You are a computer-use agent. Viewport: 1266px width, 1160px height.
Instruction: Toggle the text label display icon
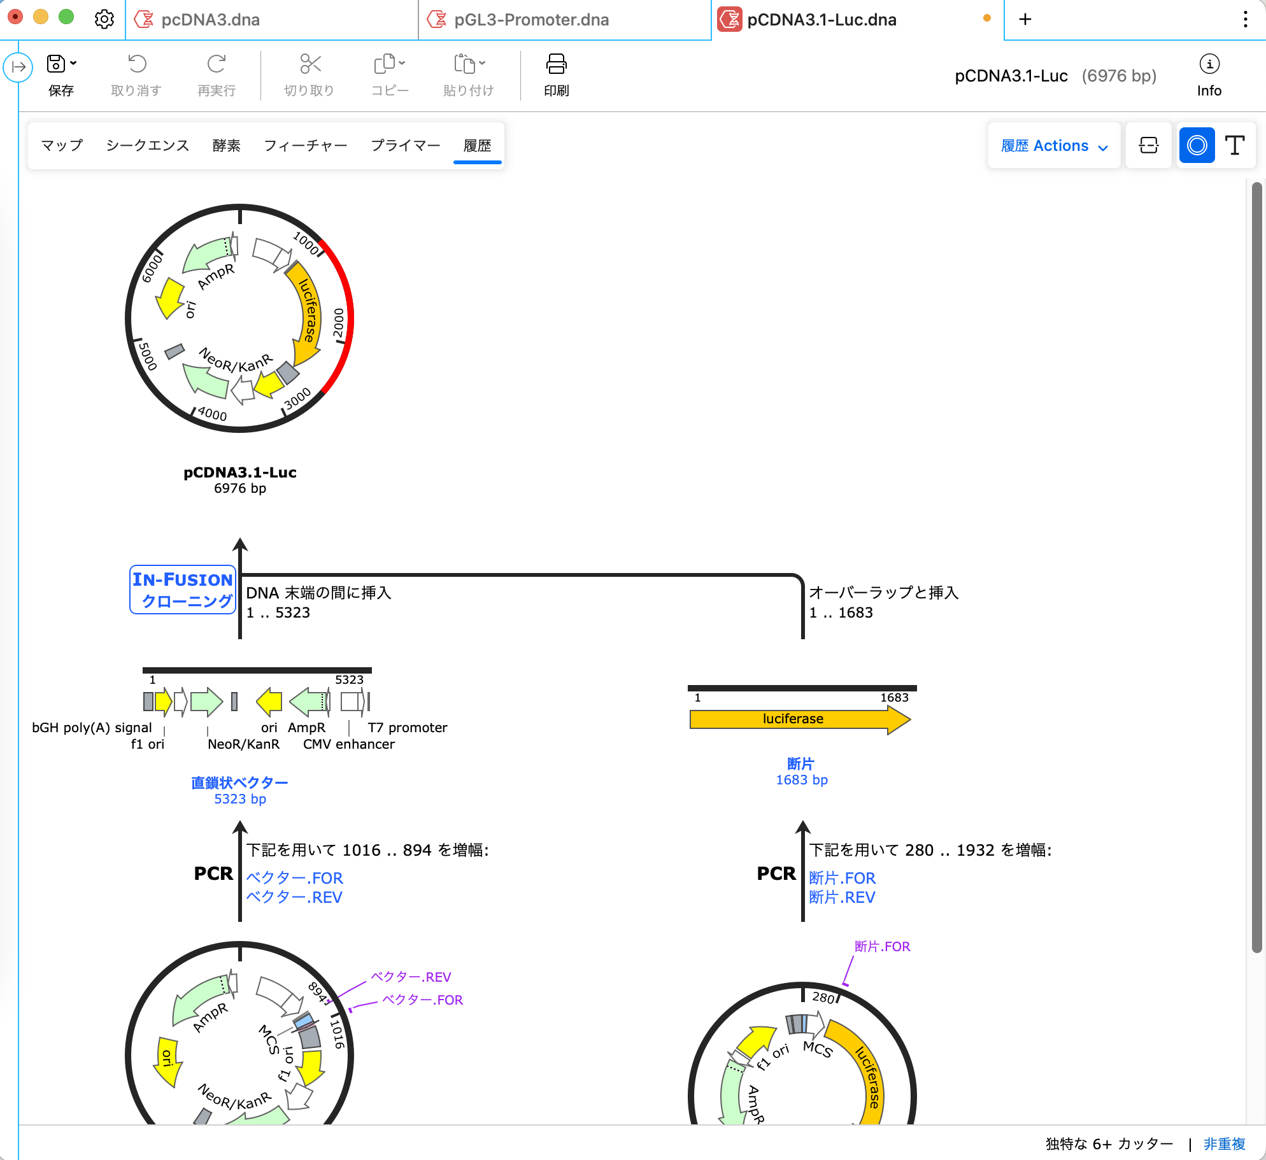pos(1235,145)
